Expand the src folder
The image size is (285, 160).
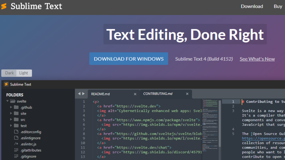pyautogui.click(x=11, y=119)
